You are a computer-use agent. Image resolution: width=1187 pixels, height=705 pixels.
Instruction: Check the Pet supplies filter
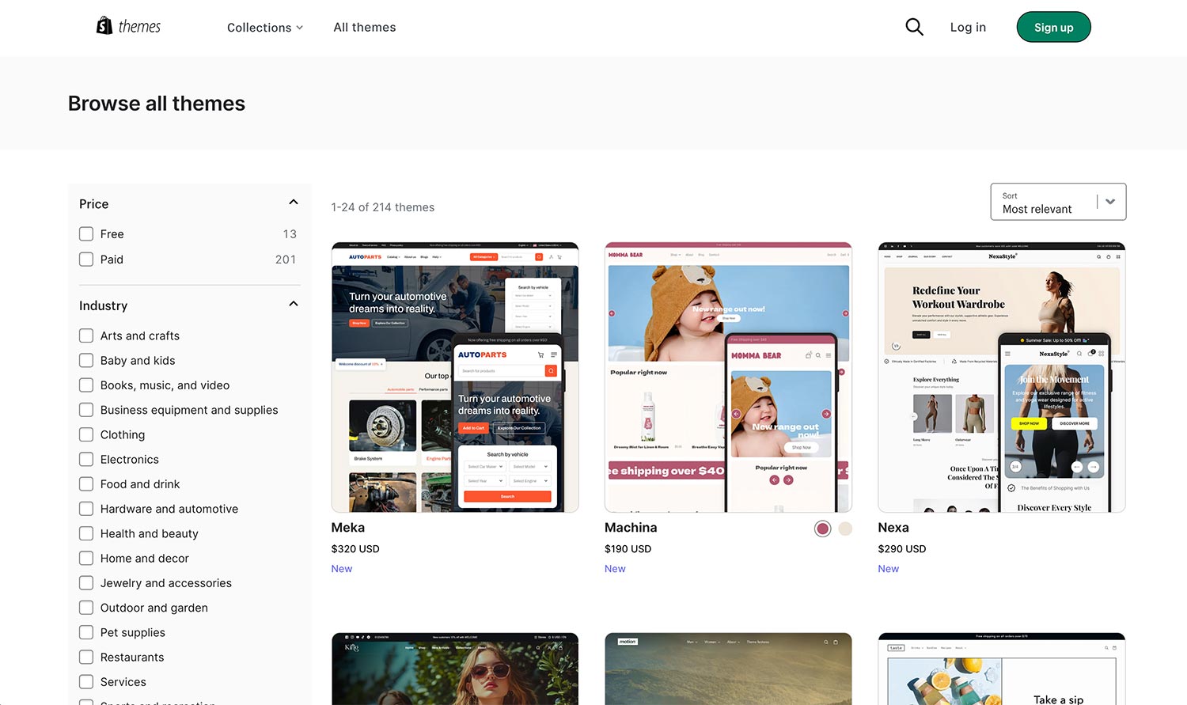tap(86, 632)
